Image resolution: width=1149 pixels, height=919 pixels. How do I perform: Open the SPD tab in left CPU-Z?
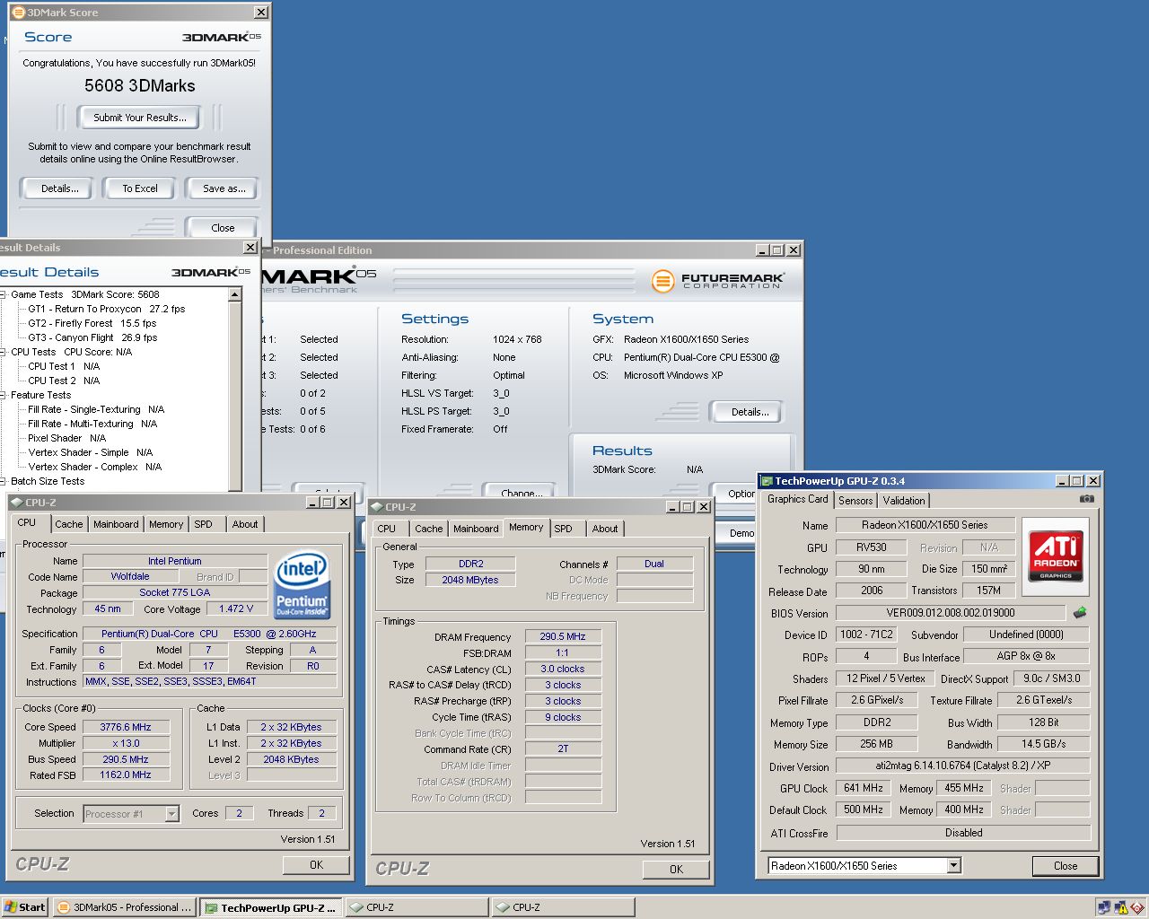[204, 524]
